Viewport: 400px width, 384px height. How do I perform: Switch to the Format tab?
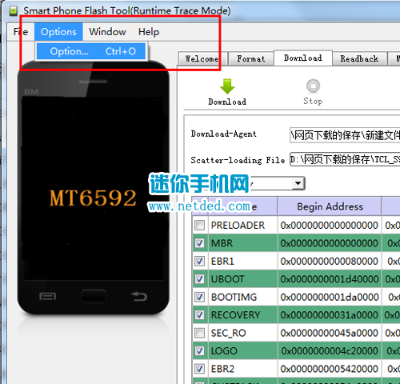coord(251,58)
